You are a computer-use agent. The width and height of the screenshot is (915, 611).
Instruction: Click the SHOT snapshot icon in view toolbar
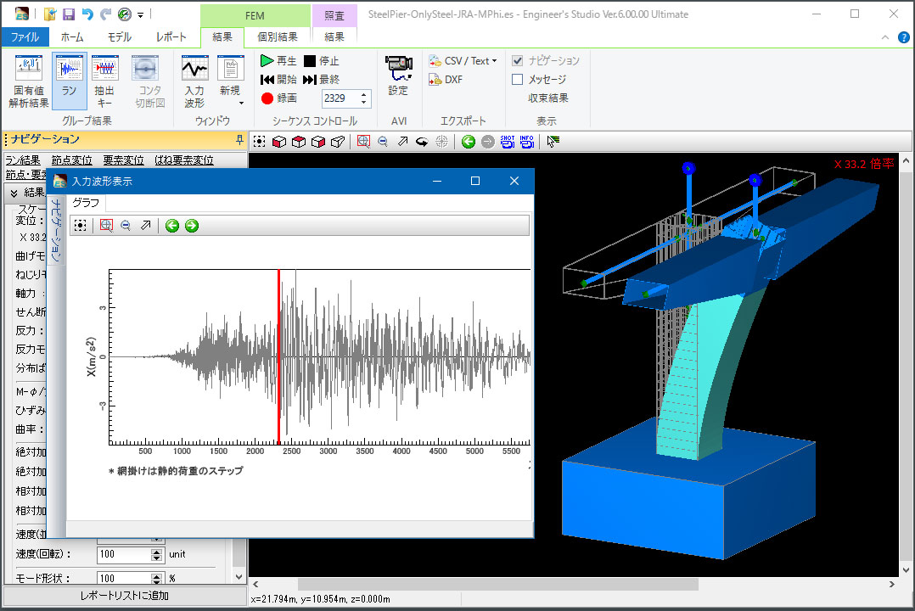click(x=508, y=142)
